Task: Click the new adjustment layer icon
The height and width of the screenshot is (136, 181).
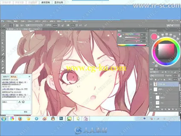Action: (165, 109)
